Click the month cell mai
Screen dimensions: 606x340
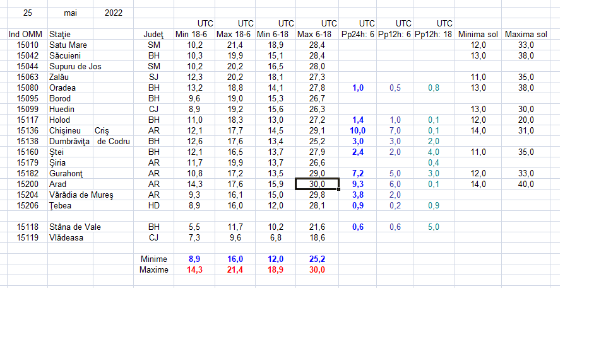(70, 13)
